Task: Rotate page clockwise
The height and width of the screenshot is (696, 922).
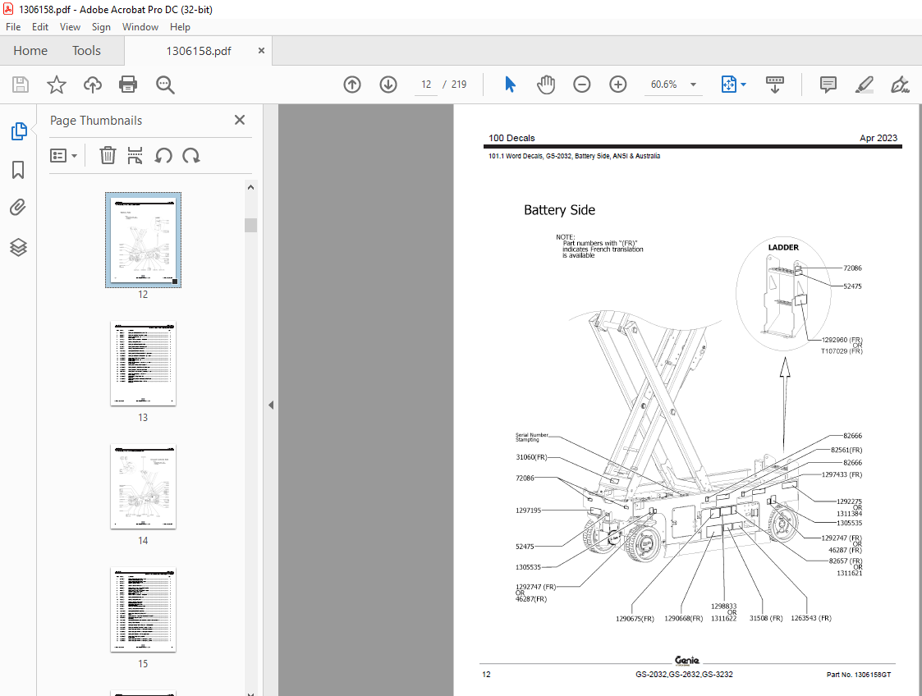Action: (191, 156)
